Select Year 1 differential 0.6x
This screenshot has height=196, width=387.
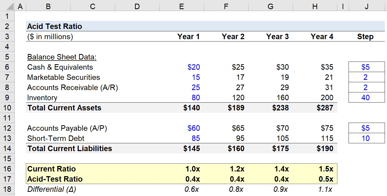pyautogui.click(x=192, y=189)
